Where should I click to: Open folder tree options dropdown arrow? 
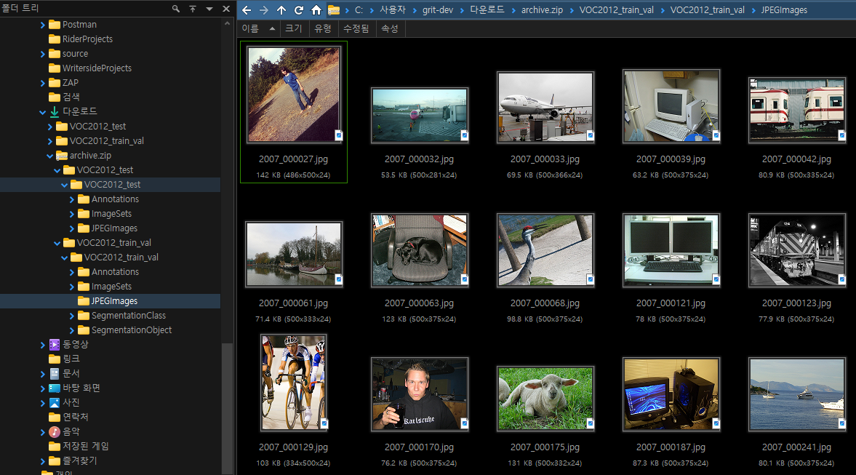(209, 9)
